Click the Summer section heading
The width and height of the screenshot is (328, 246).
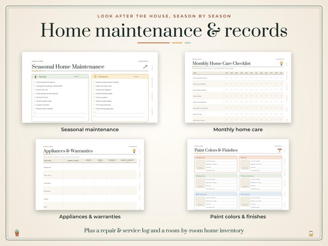tap(103, 77)
